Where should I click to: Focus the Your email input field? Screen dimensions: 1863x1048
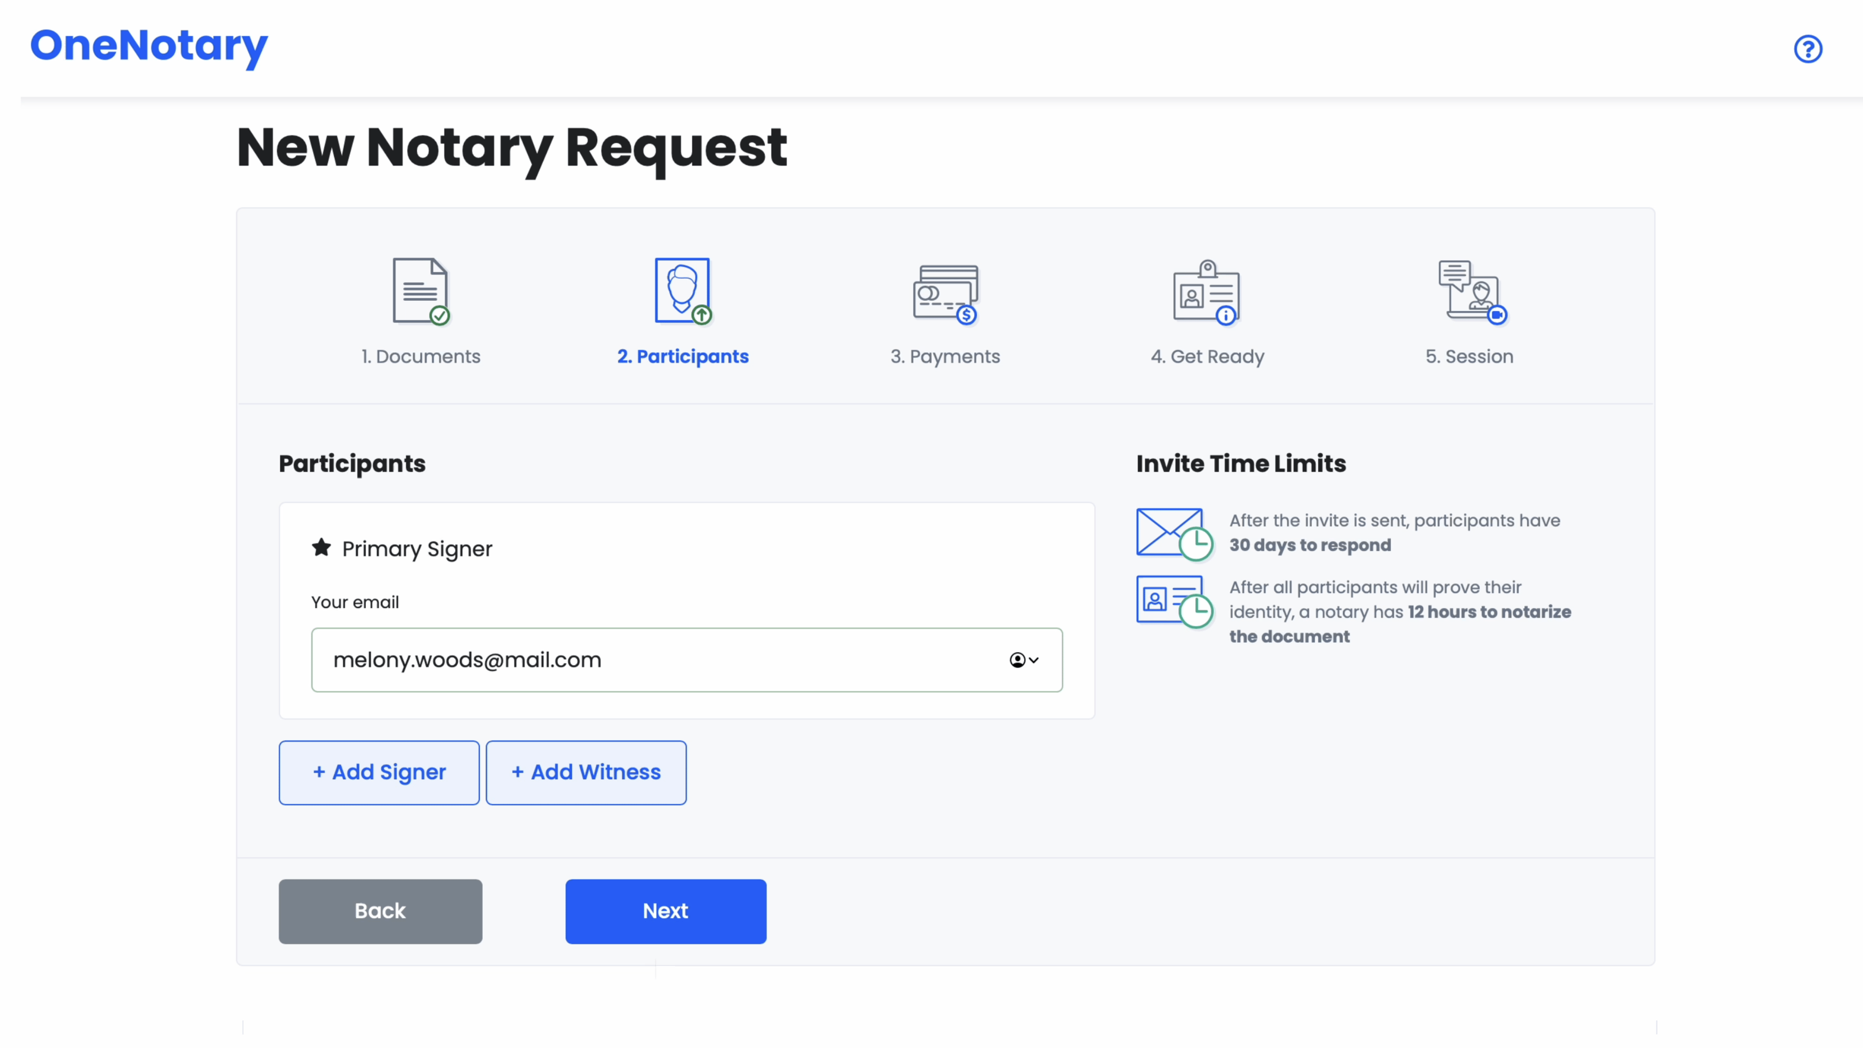pyautogui.click(x=651, y=660)
